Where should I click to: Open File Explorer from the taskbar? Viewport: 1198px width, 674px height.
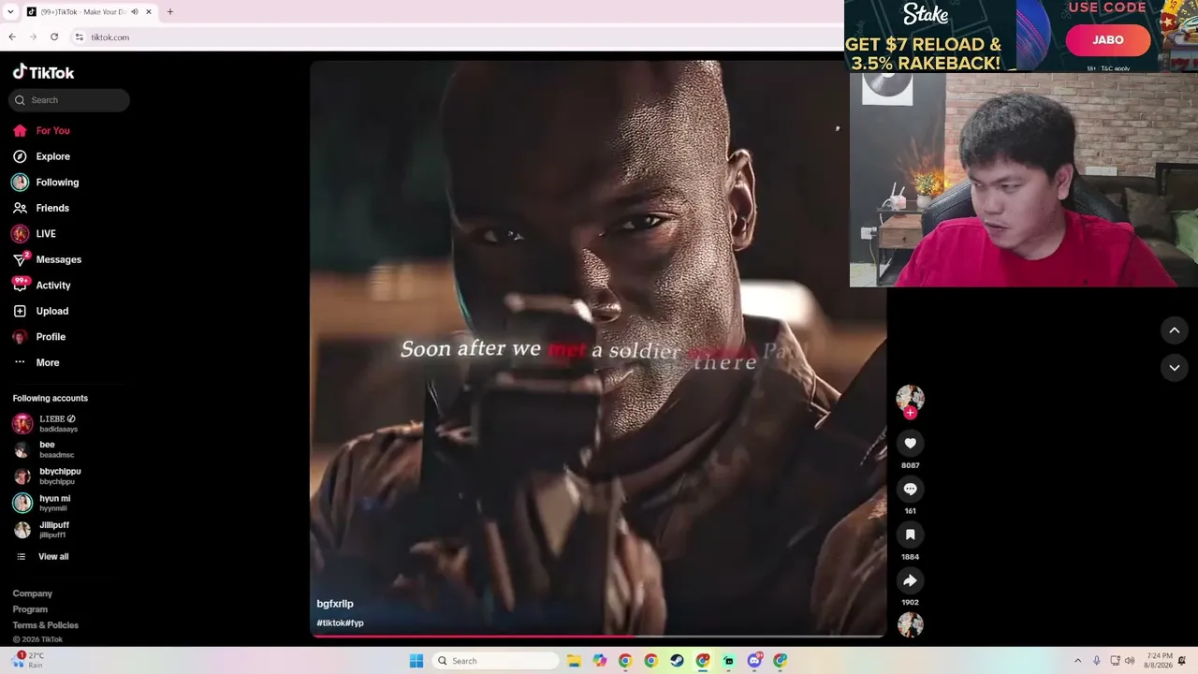tap(574, 661)
